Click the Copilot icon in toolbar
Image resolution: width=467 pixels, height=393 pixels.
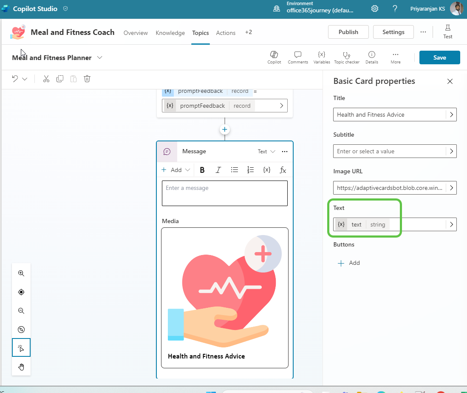coord(274,57)
